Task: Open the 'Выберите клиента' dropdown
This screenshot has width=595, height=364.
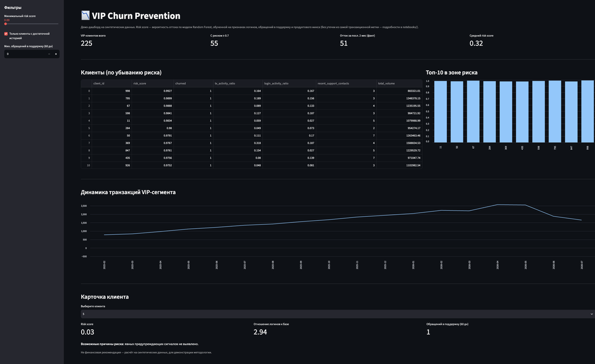Action: 338,314
